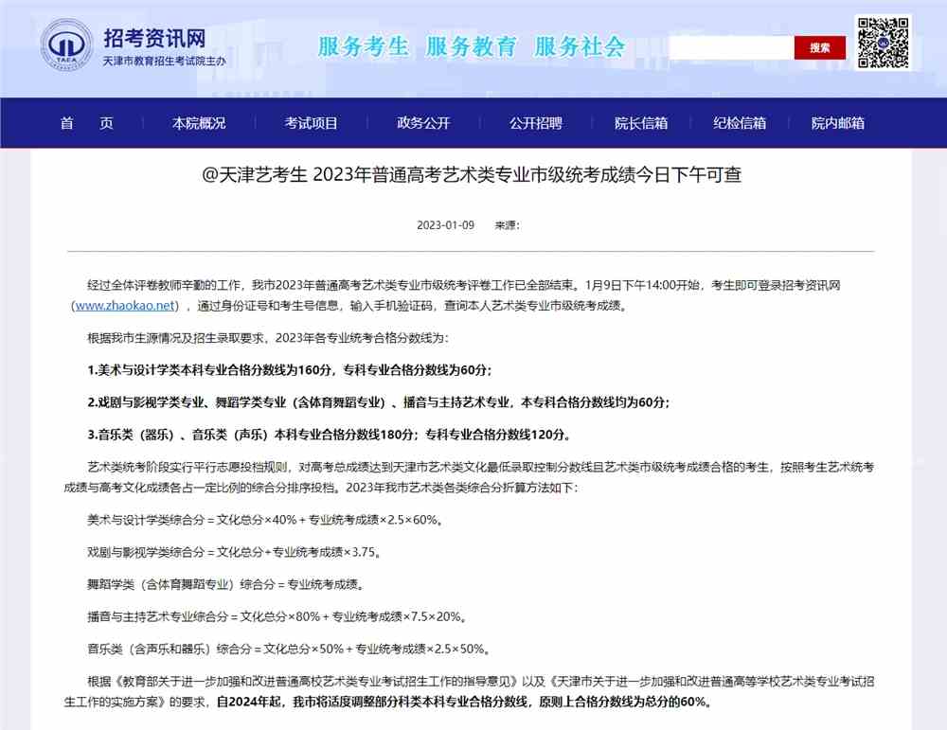Screen dimensions: 947x730
Task: Click the 服务社会 slogan text
Action: [579, 46]
